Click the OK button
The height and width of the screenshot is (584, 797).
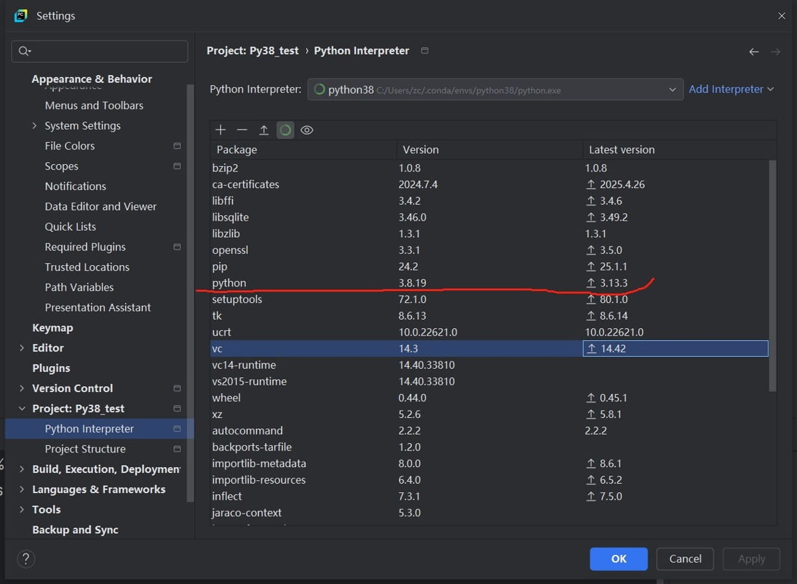(x=618, y=559)
